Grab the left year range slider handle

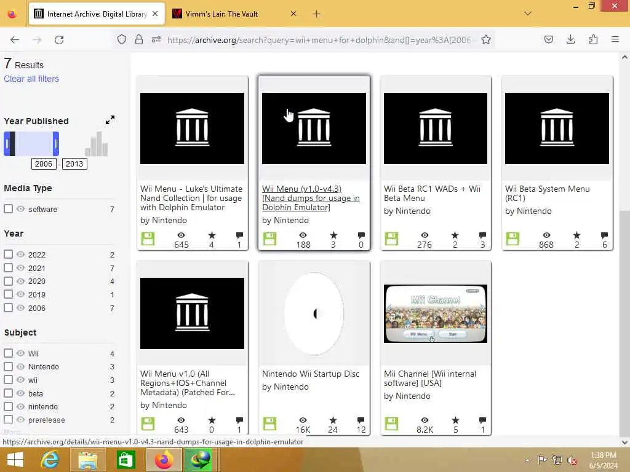tap(7, 144)
